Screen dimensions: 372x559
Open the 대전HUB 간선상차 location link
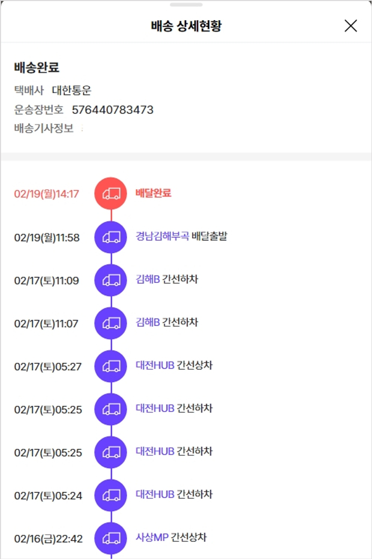pyautogui.click(x=155, y=365)
